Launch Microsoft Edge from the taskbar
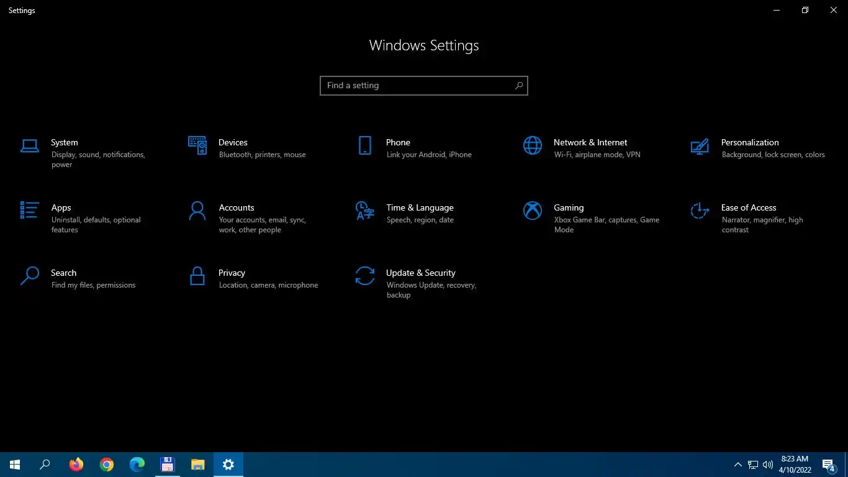The height and width of the screenshot is (477, 848). point(137,465)
